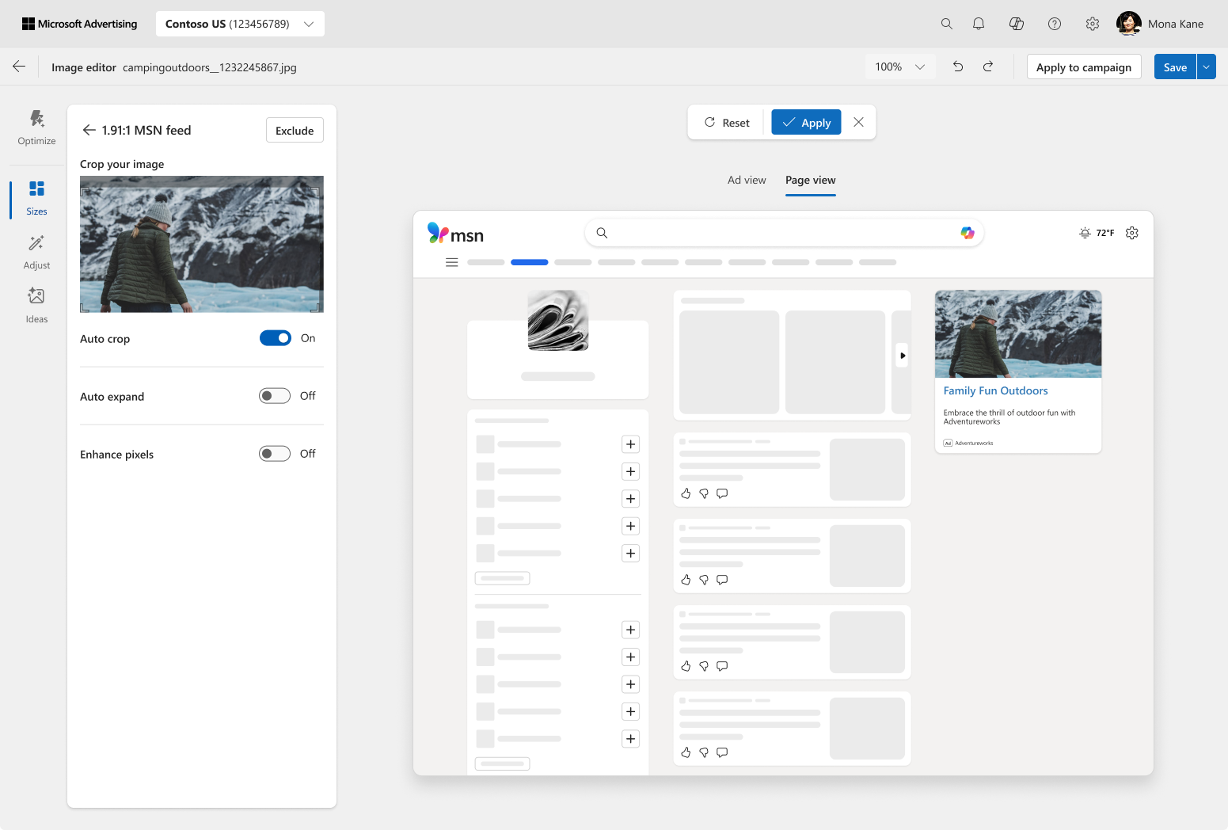
Task: Click the newspaper thumbnail in MSN preview
Action: point(558,320)
